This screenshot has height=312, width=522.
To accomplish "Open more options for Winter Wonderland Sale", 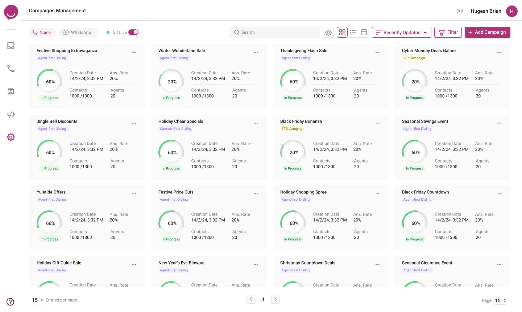I will click(x=256, y=52).
